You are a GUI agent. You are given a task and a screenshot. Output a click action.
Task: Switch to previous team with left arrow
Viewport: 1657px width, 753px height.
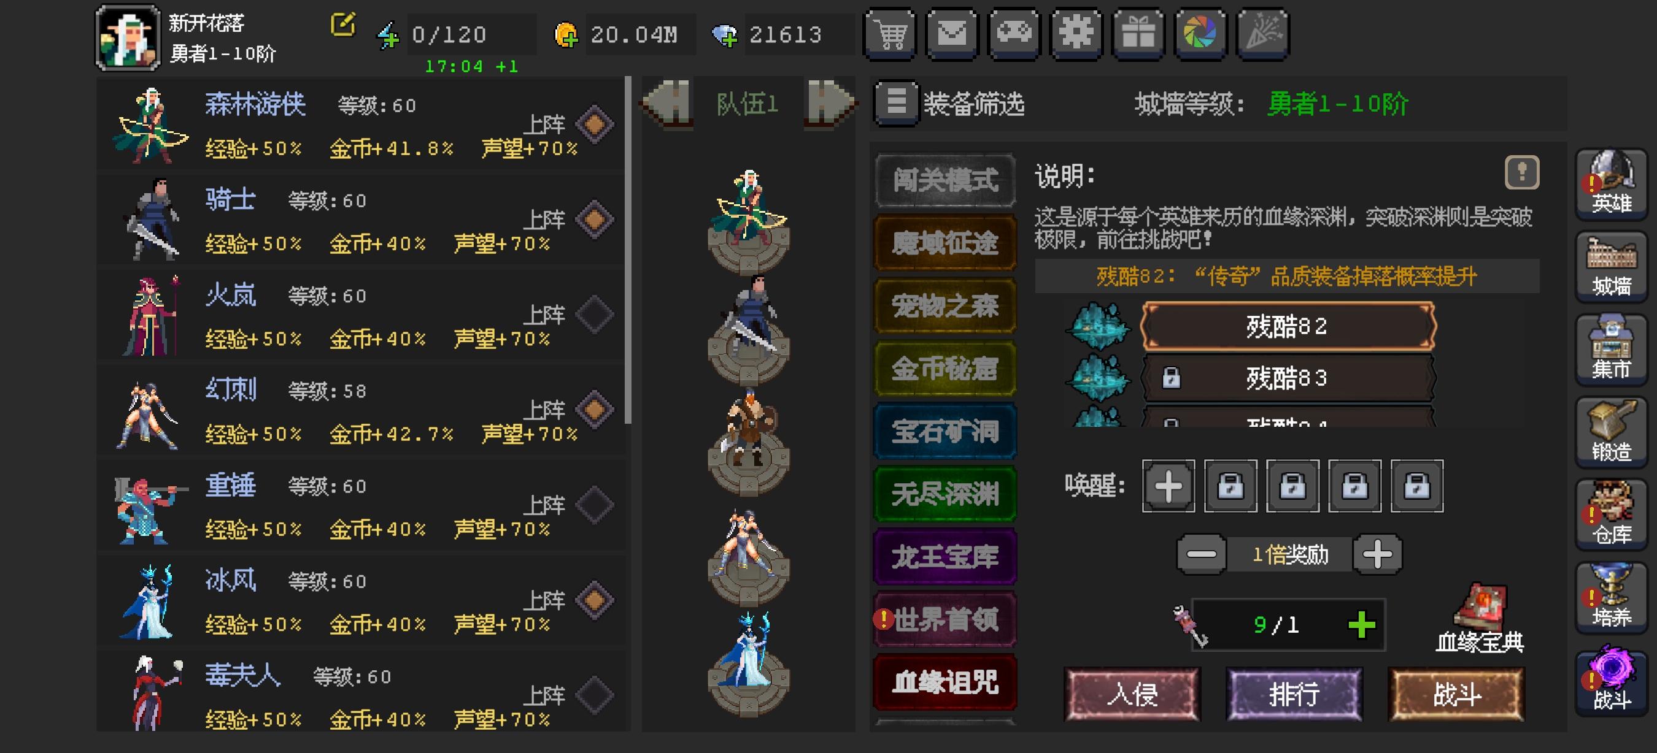point(667,104)
